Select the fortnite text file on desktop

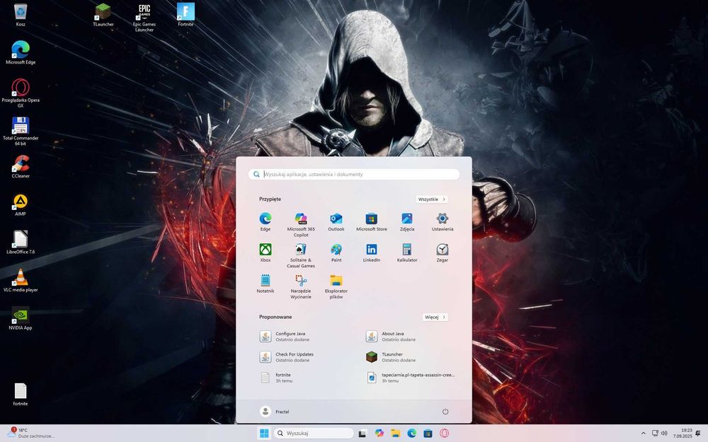point(21,394)
